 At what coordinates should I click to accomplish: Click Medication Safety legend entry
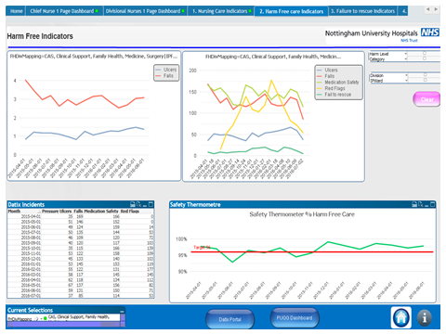338,83
